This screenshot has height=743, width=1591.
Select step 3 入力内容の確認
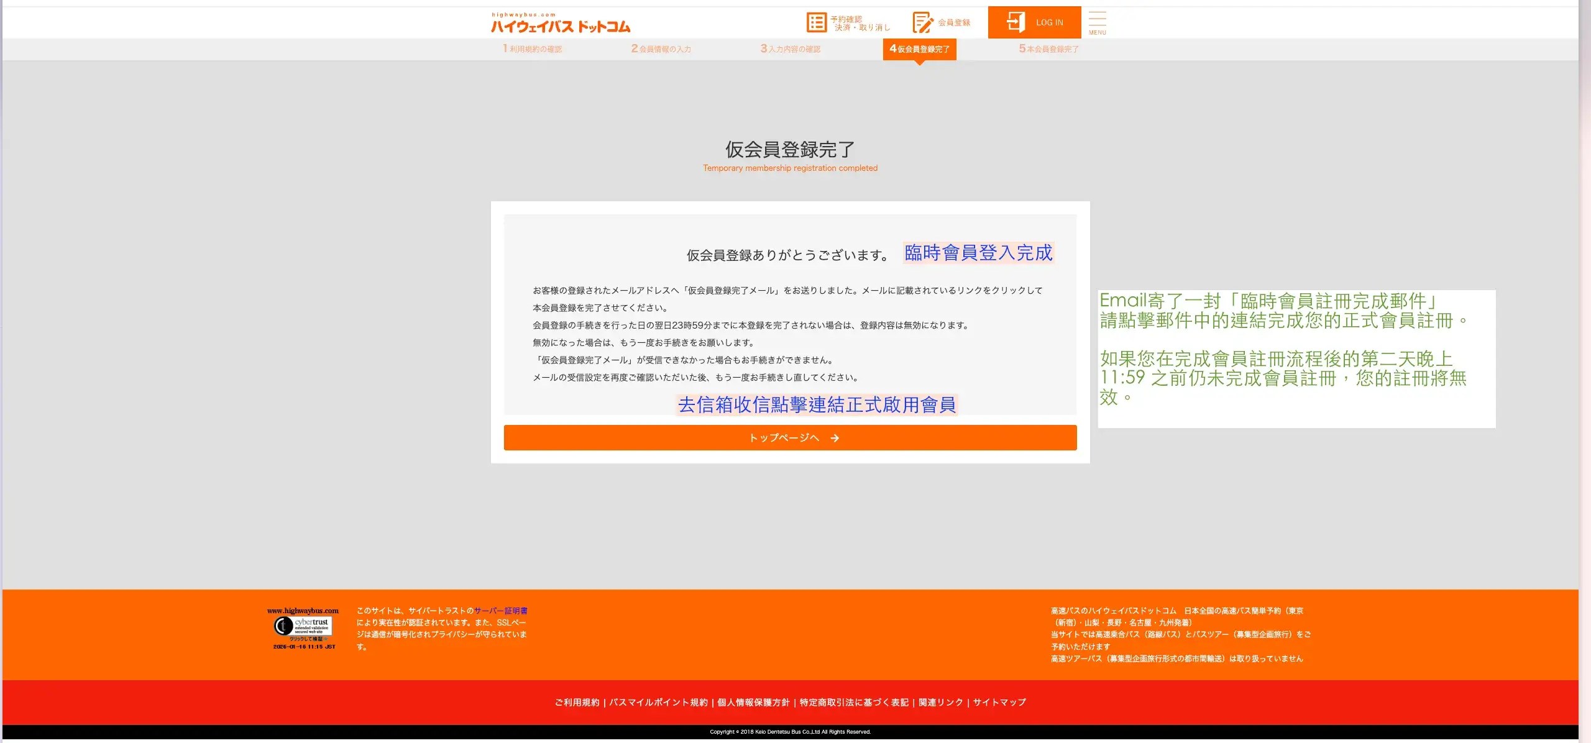(791, 48)
